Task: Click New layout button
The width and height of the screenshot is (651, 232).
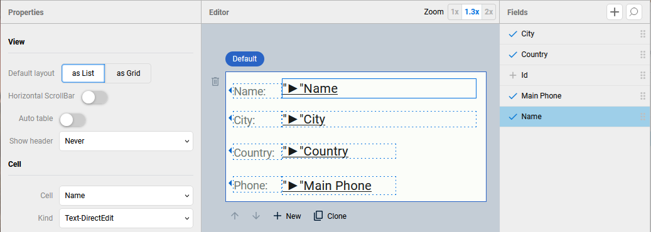Action: coord(288,216)
